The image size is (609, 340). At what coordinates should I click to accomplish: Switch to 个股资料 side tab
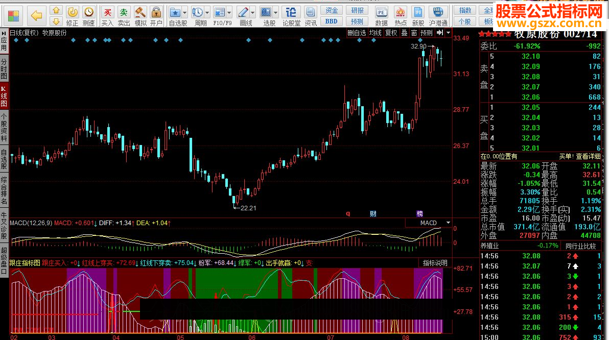(x=4, y=127)
